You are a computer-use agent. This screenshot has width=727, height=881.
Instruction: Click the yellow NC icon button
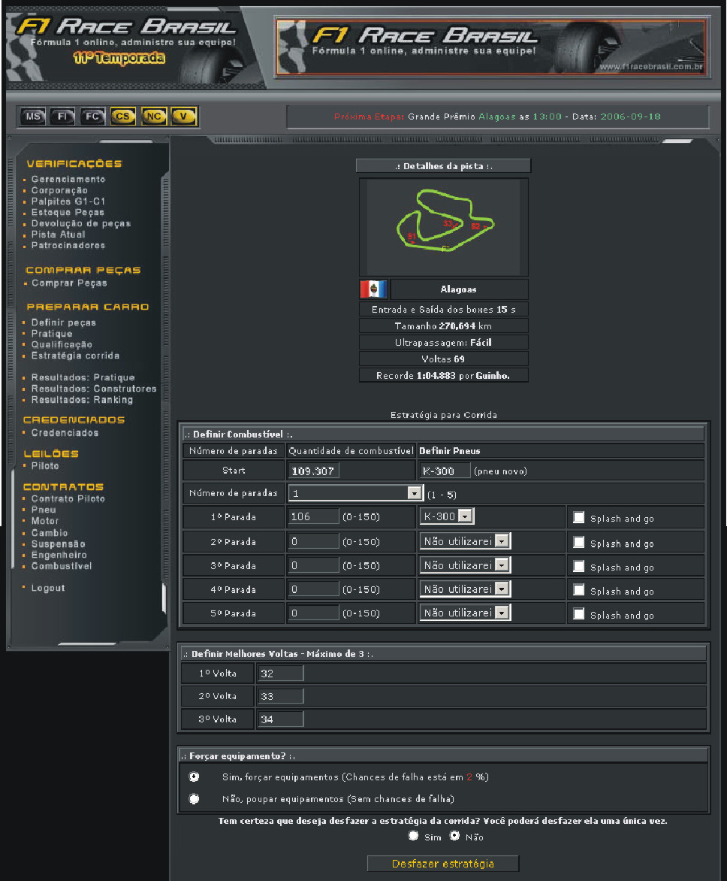point(153,117)
